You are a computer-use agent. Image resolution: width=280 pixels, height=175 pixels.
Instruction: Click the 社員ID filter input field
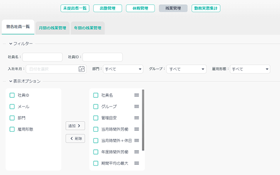(103, 57)
